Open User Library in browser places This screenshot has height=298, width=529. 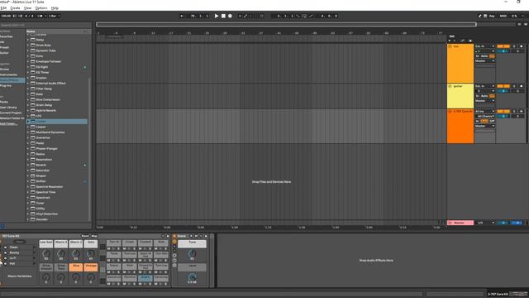tap(8, 107)
